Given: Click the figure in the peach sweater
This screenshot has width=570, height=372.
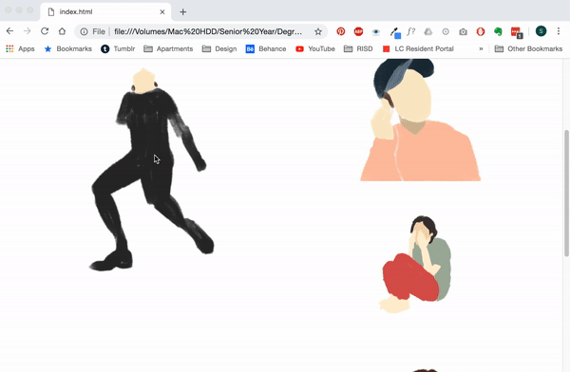Looking at the screenshot, I should pos(420,120).
